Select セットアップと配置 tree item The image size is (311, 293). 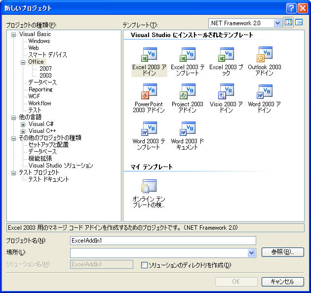[48, 144]
